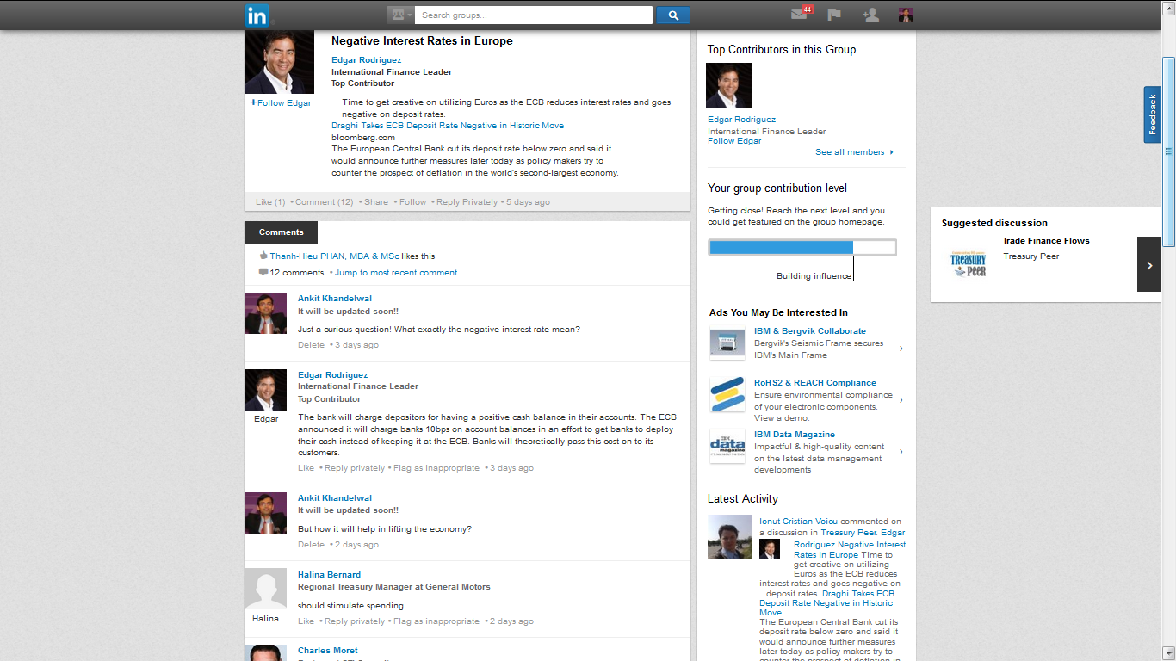Open Ionut Cristian Voicu's activity photo
Image resolution: width=1176 pixels, height=661 pixels.
click(x=730, y=537)
